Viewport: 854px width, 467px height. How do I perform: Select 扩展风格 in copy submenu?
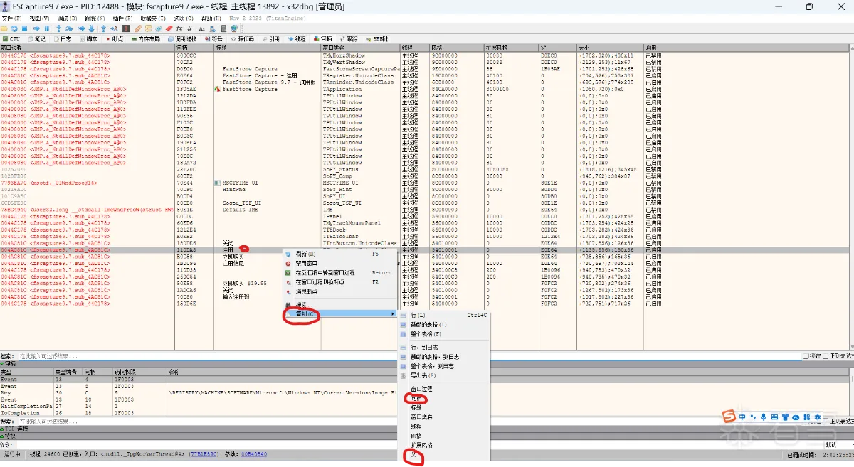(443, 445)
